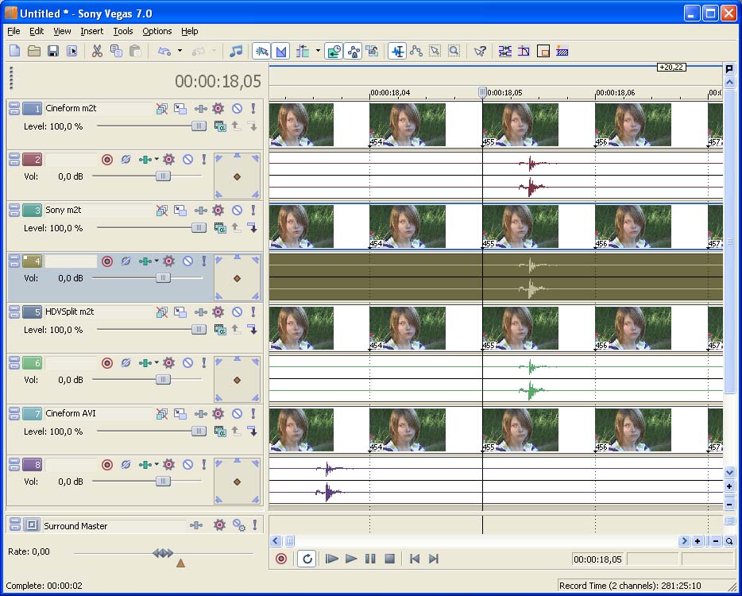Select the Zoom Edit magnifier tool

pyautogui.click(x=454, y=51)
